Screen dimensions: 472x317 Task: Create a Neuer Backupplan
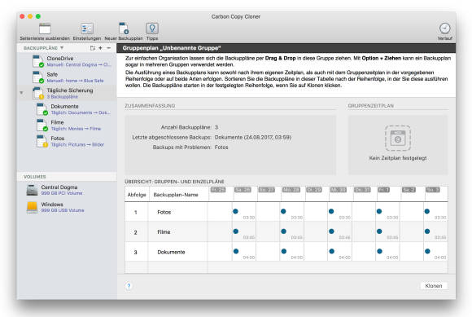point(124,32)
